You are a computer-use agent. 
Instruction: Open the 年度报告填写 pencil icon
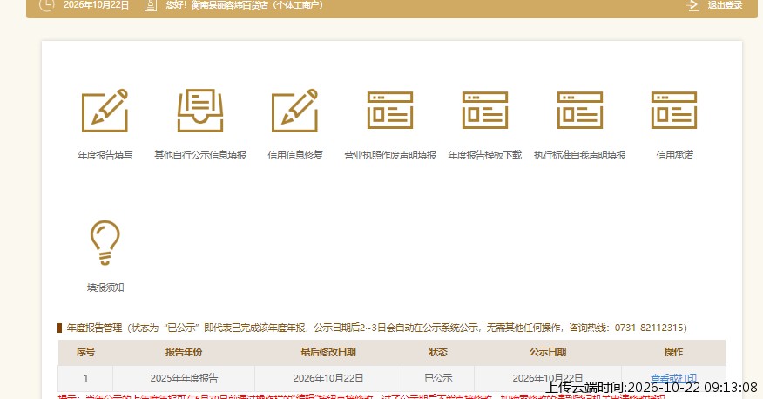click(105, 111)
